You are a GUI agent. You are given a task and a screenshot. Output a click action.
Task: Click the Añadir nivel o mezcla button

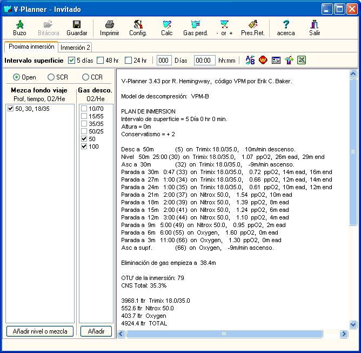[x=40, y=331]
